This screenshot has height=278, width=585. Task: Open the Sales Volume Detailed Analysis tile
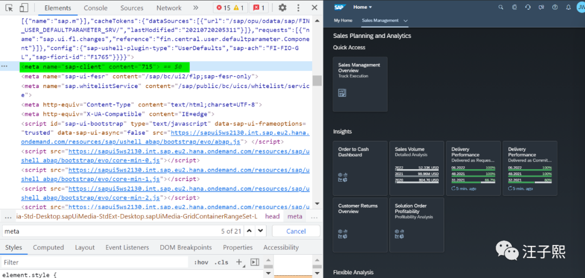417,169
